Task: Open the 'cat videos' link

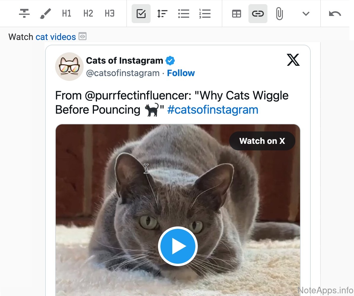Action: point(56,37)
